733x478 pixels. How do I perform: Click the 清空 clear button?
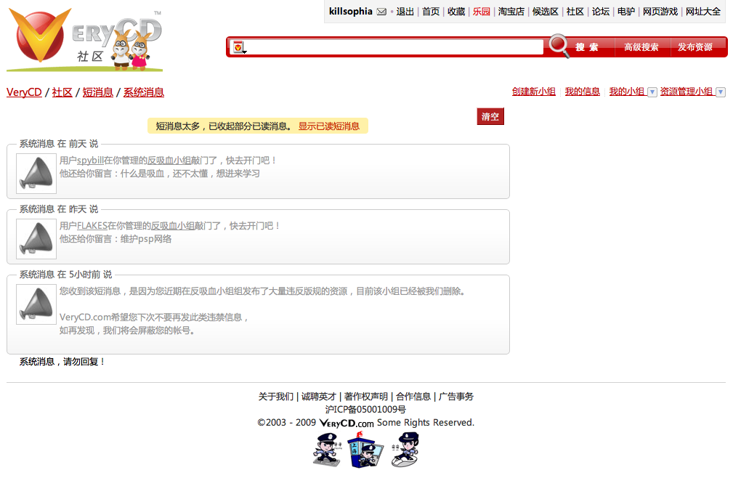pos(490,116)
